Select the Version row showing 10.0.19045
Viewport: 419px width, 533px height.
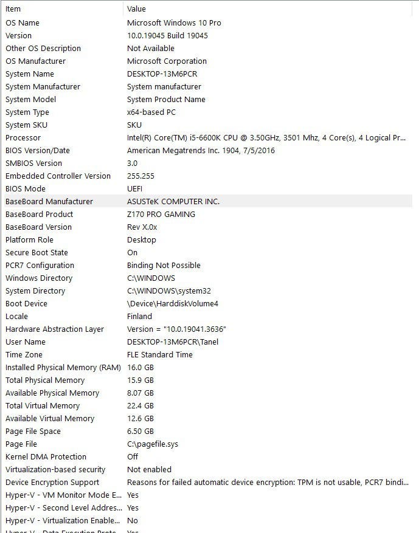208,36
